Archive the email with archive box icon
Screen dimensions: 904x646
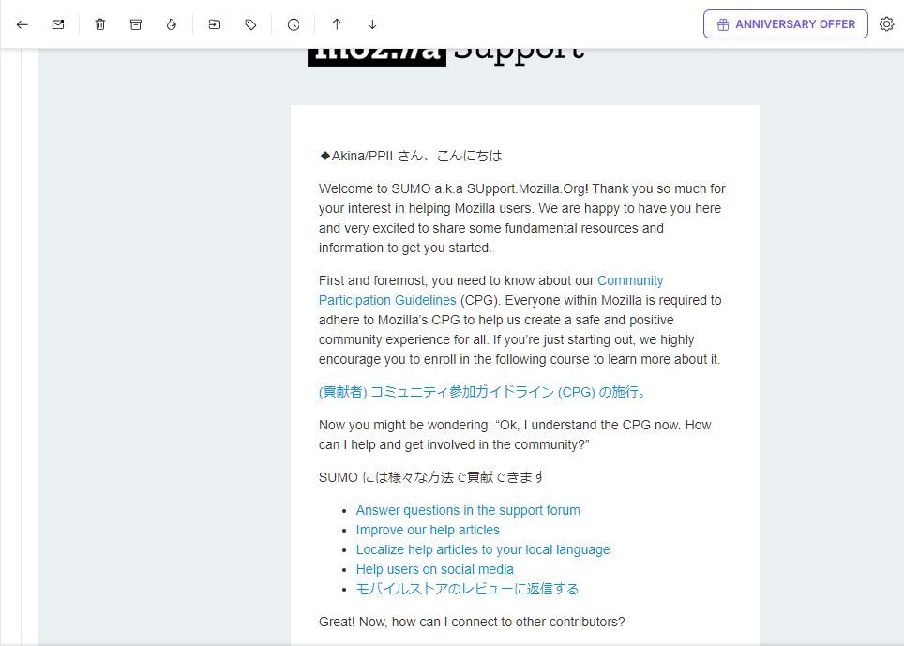[x=135, y=24]
